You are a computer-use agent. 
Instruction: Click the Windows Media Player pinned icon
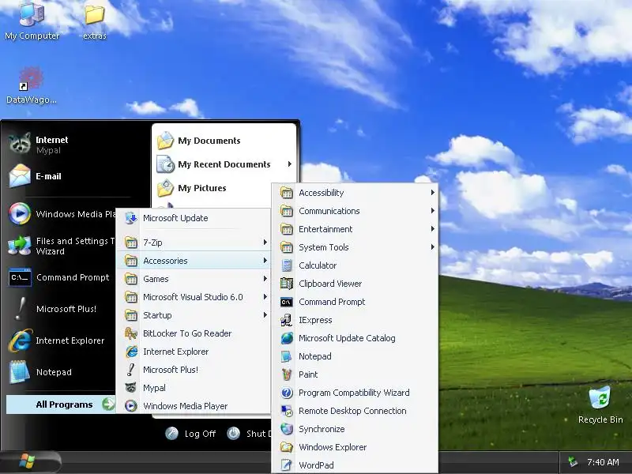19,213
